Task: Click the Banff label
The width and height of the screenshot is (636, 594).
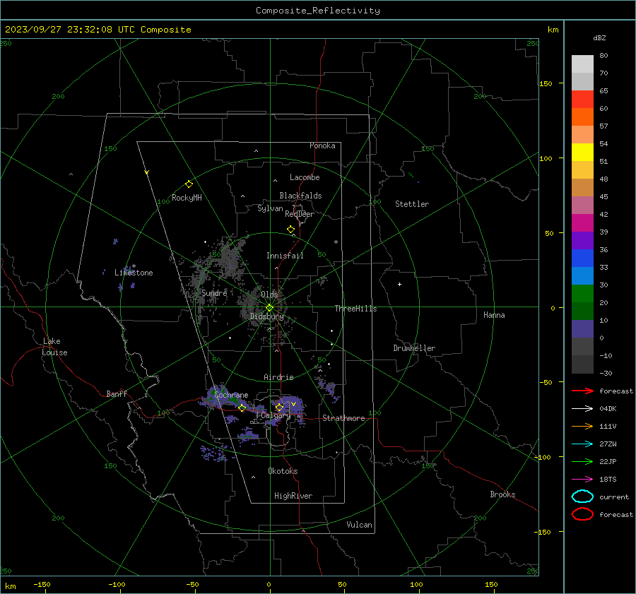Action: click(117, 393)
